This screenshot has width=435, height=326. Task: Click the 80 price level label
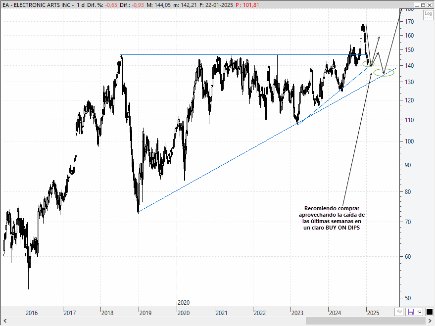coord(408,192)
